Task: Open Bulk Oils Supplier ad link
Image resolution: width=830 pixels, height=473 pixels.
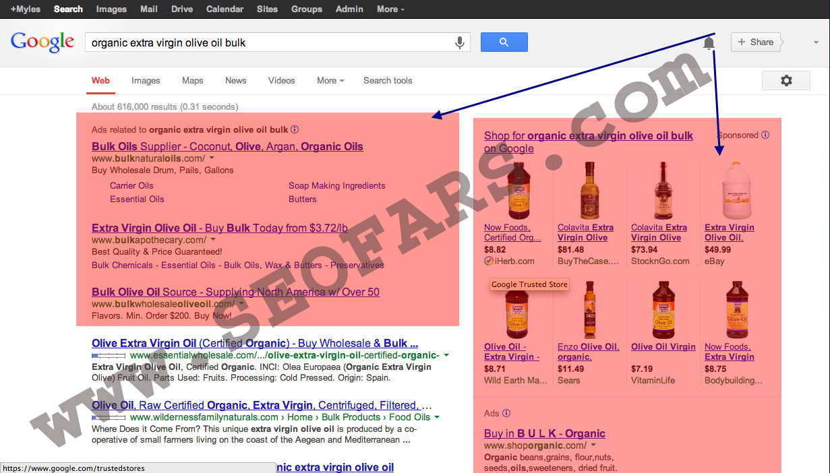Action: pyautogui.click(x=227, y=146)
